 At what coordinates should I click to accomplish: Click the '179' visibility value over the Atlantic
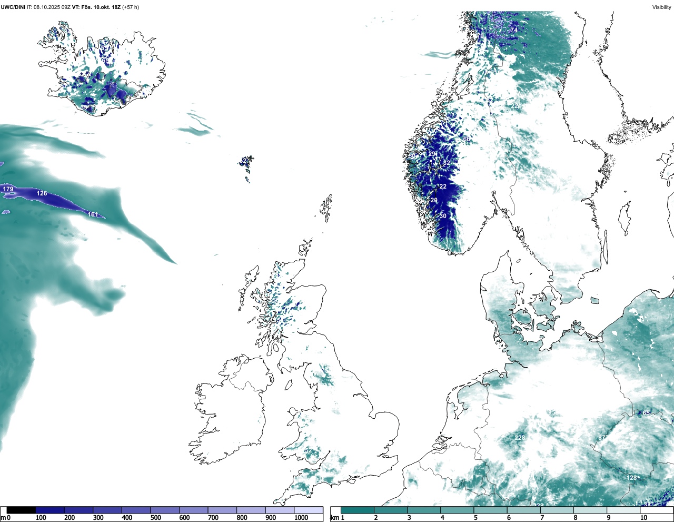coord(8,189)
